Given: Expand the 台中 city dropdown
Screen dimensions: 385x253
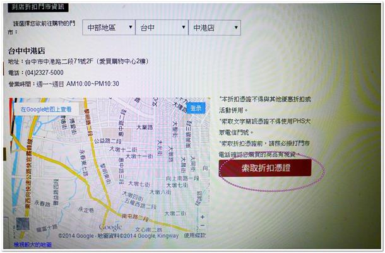Looking at the screenshot, I should click(161, 28).
